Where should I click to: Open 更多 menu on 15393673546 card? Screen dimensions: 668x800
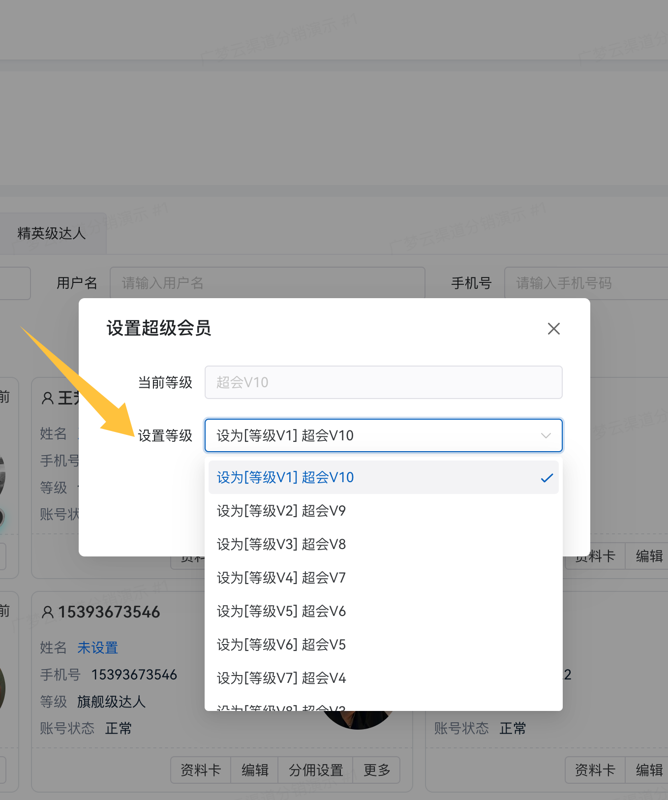[377, 770]
